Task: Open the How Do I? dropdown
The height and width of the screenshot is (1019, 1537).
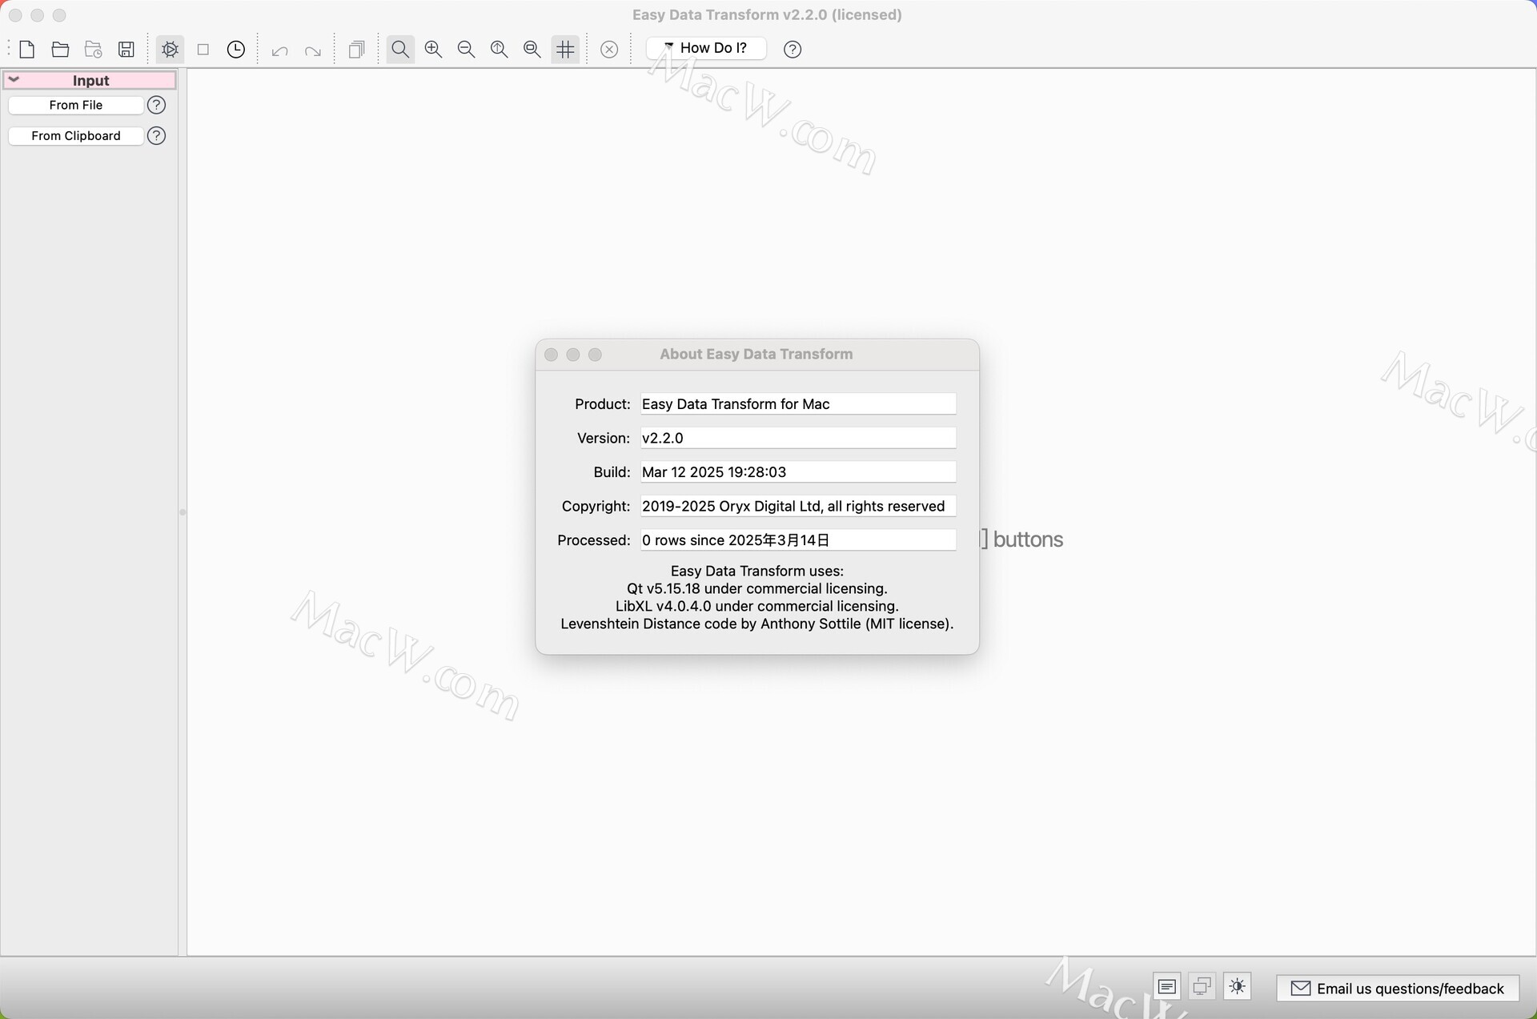Action: (706, 48)
